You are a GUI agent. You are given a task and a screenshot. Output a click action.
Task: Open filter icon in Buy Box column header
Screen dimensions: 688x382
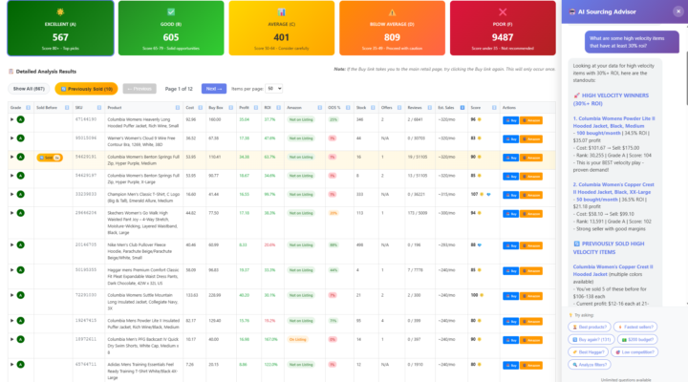click(231, 108)
